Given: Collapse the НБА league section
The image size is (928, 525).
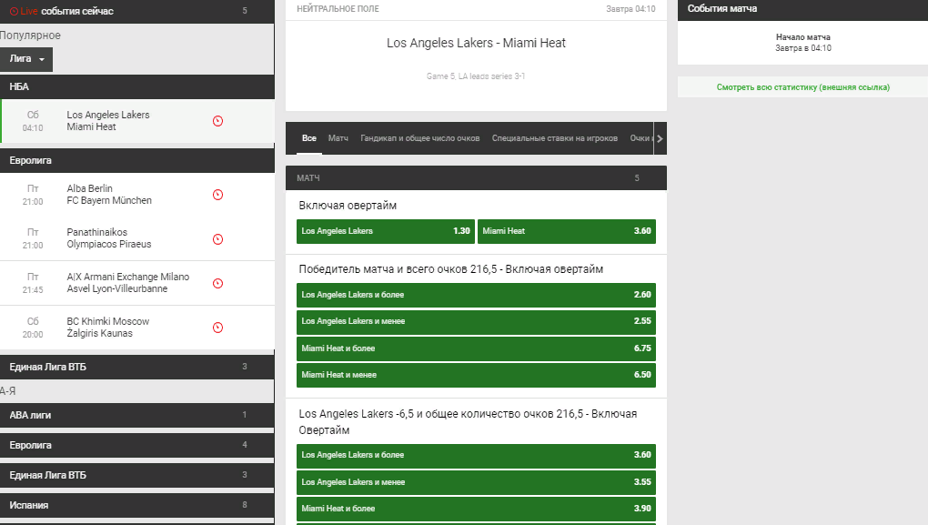Looking at the screenshot, I should tap(137, 86).
